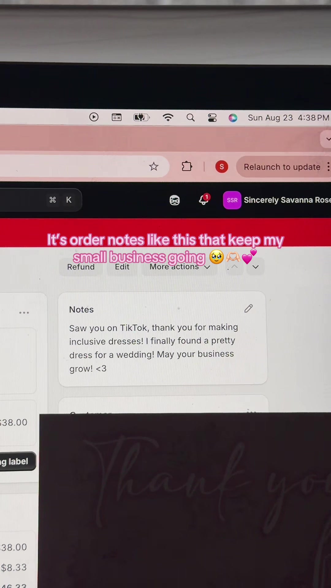Open the notifications bell
331x588 pixels.
(x=204, y=199)
